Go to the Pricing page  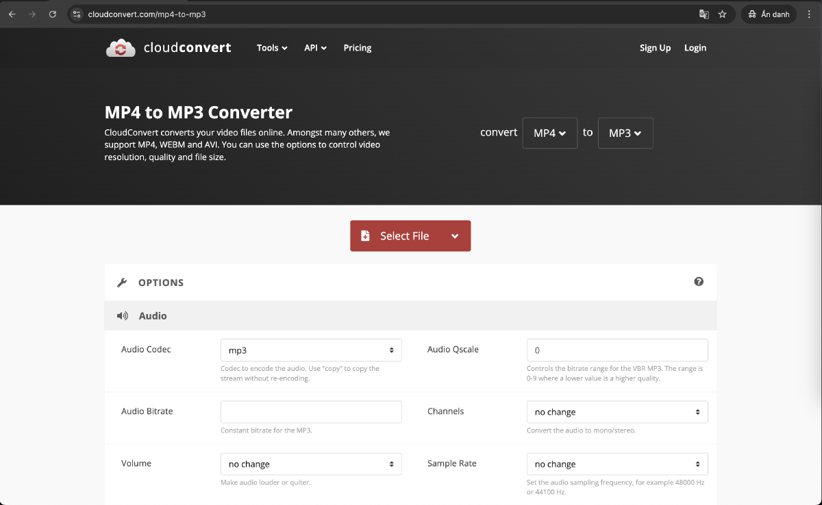pyautogui.click(x=358, y=48)
